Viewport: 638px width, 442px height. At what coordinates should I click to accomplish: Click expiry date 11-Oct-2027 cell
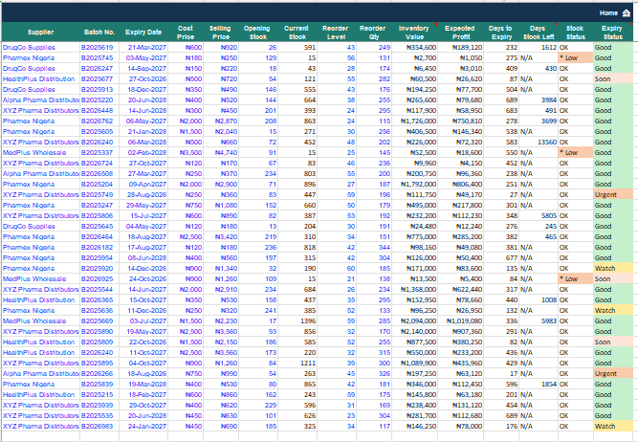[143, 353]
